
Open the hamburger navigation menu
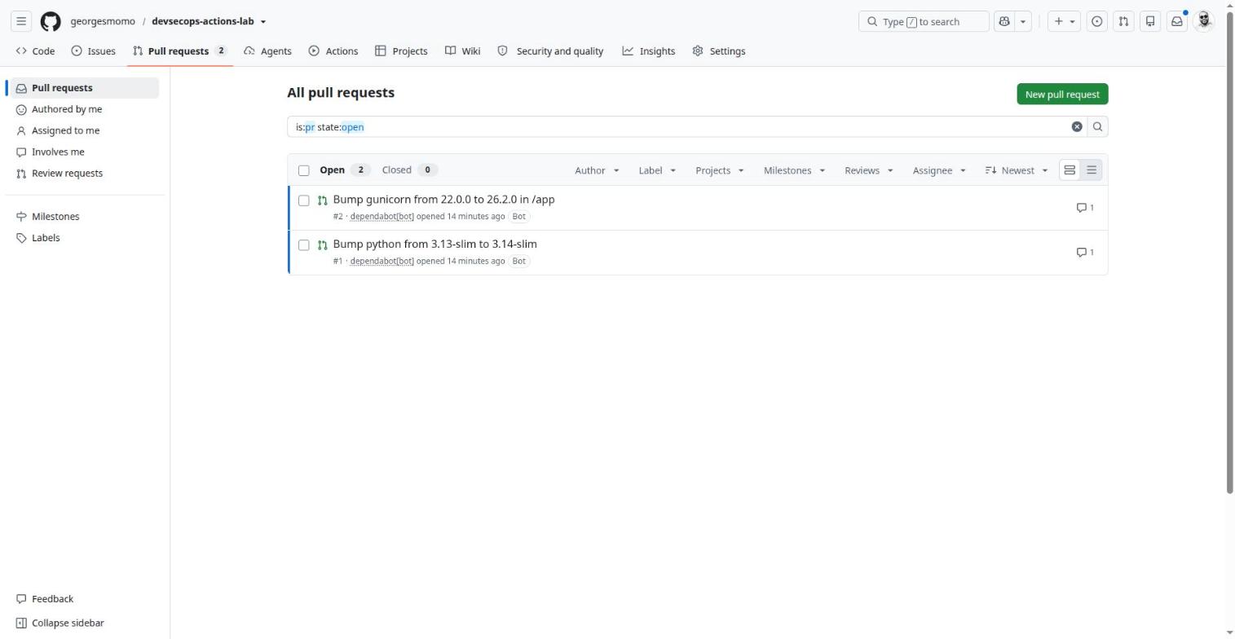[21, 21]
